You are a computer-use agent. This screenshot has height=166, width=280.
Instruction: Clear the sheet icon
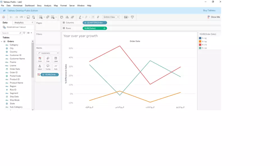pyautogui.click(x=53, y=17)
